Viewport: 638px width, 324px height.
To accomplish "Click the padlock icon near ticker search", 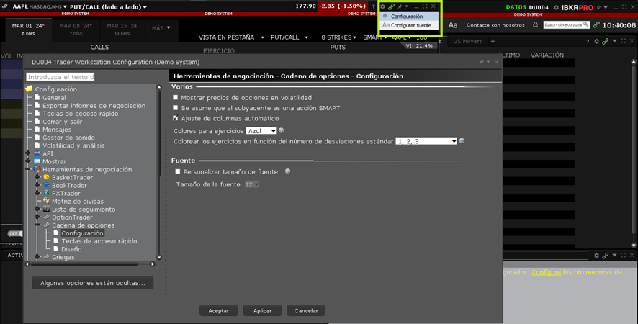I will (x=534, y=24).
